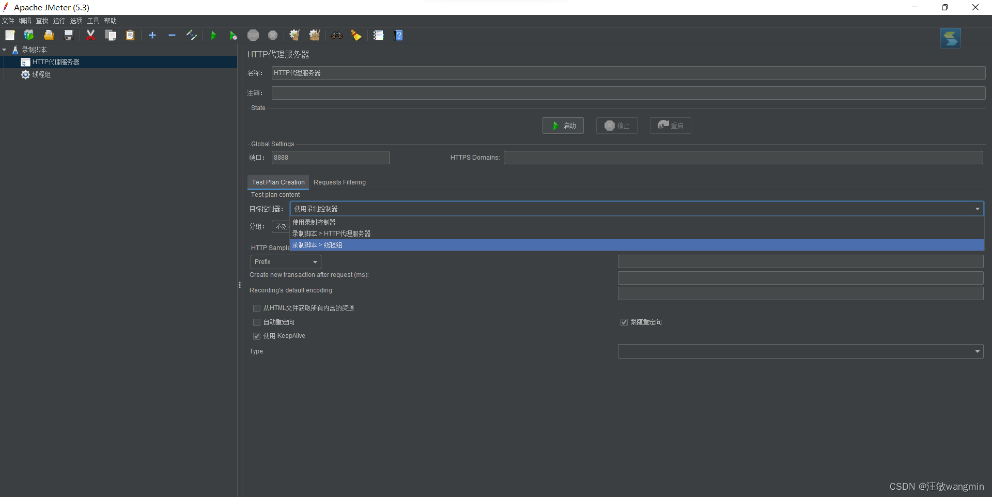Choose 录制脚本 > HTTP代理服务器 option

[637, 234]
